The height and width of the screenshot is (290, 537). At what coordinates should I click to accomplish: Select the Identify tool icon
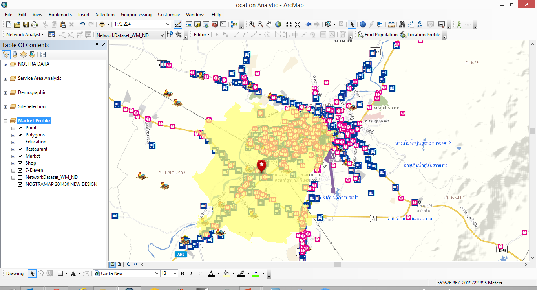coord(363,24)
